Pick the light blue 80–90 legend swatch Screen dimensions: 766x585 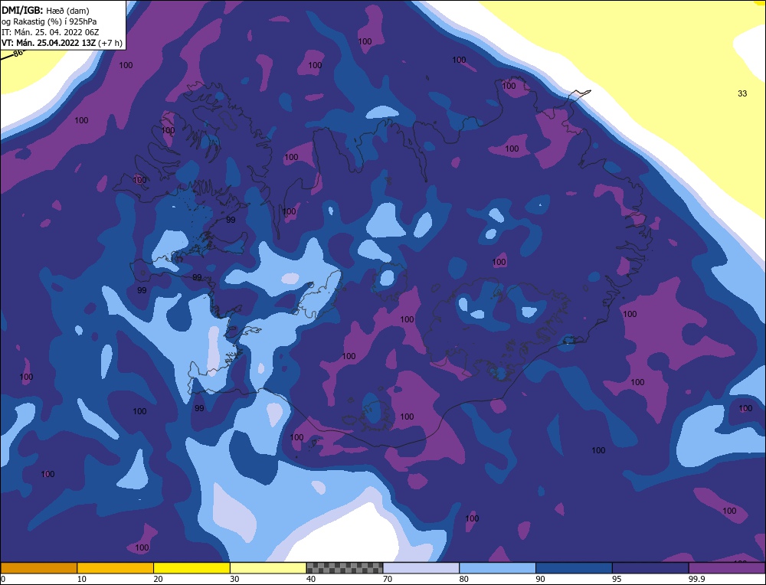click(x=497, y=568)
